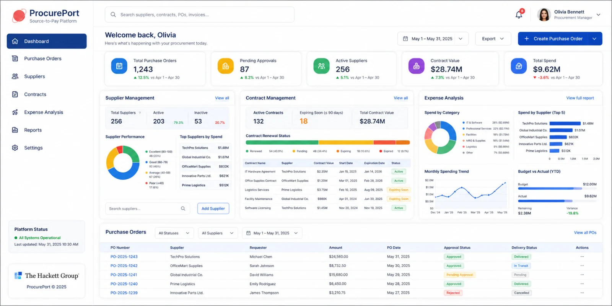Open actions menu for PO-2025-1241
Viewport: 612px width, 306px height.
pos(582,275)
